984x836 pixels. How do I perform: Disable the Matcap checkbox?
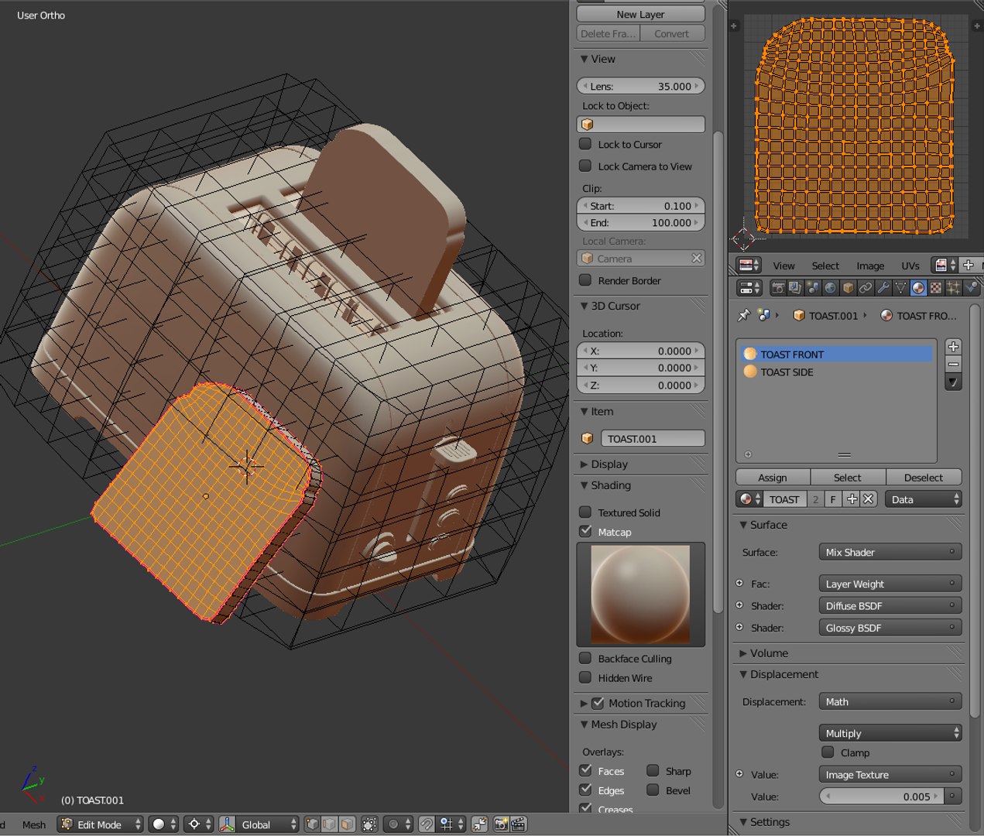point(585,531)
